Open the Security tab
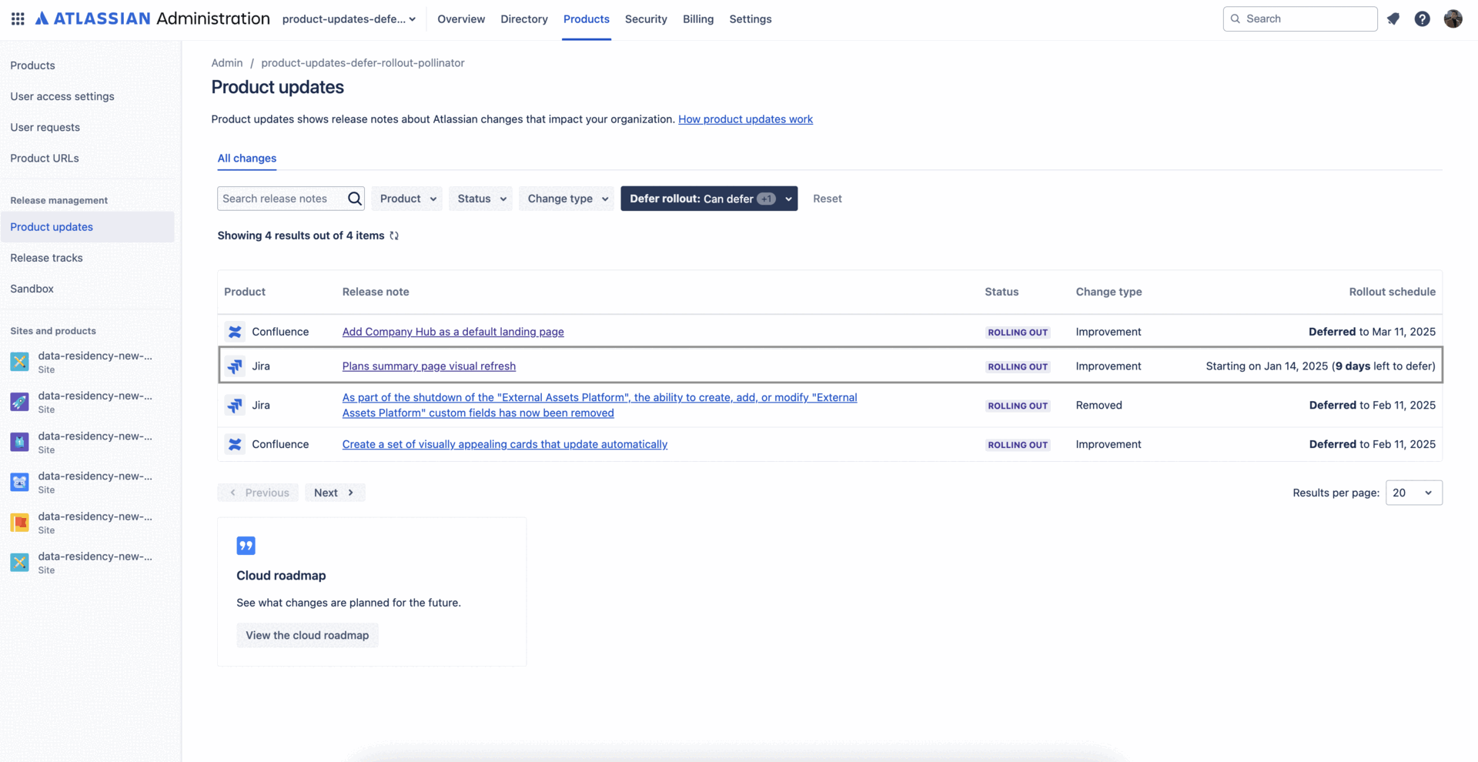 point(646,18)
